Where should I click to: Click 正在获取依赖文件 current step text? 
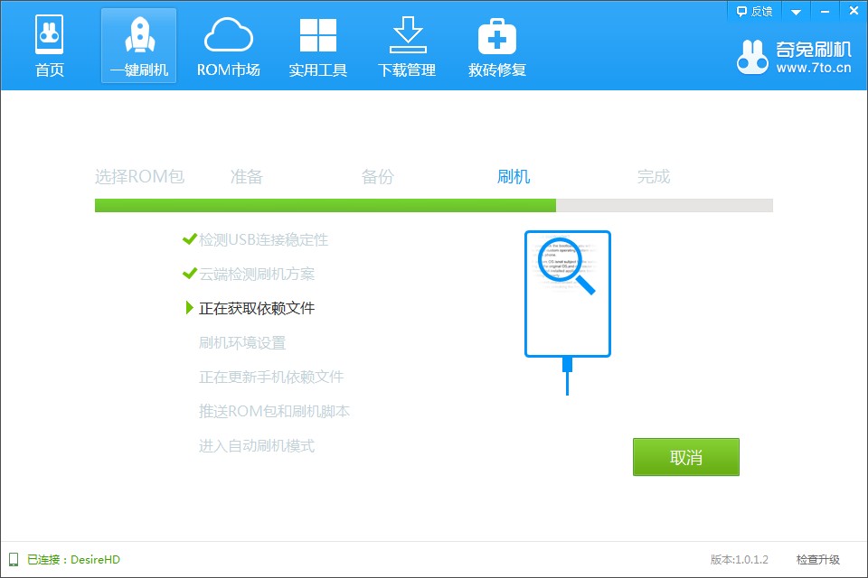click(x=257, y=308)
